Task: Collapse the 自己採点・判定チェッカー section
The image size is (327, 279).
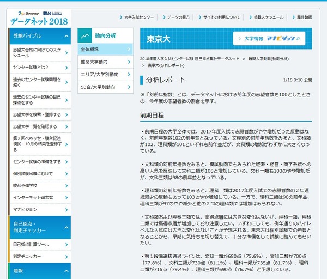Action: pyautogui.click(x=66, y=227)
